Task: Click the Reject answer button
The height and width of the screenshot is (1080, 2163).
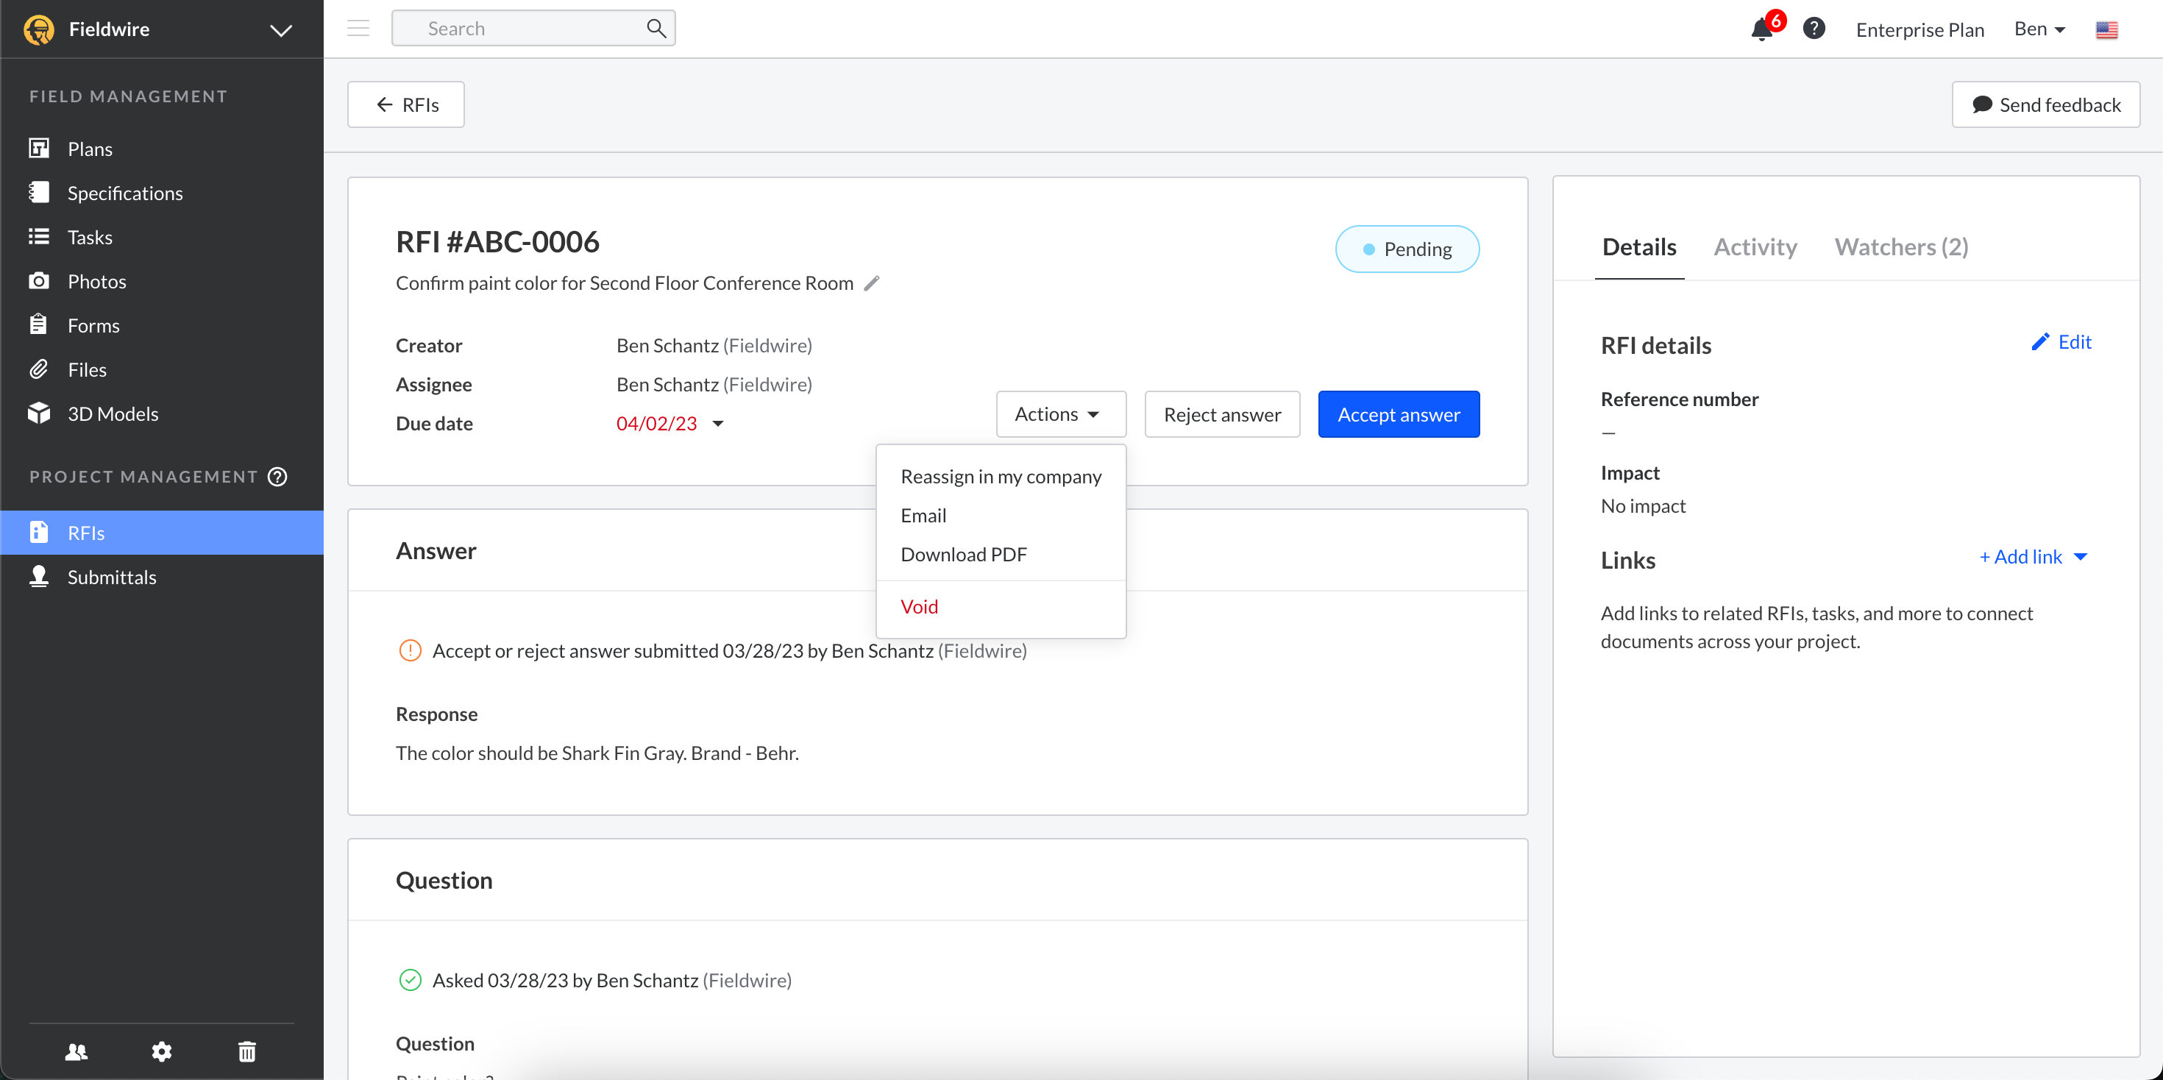Action: (x=1222, y=414)
